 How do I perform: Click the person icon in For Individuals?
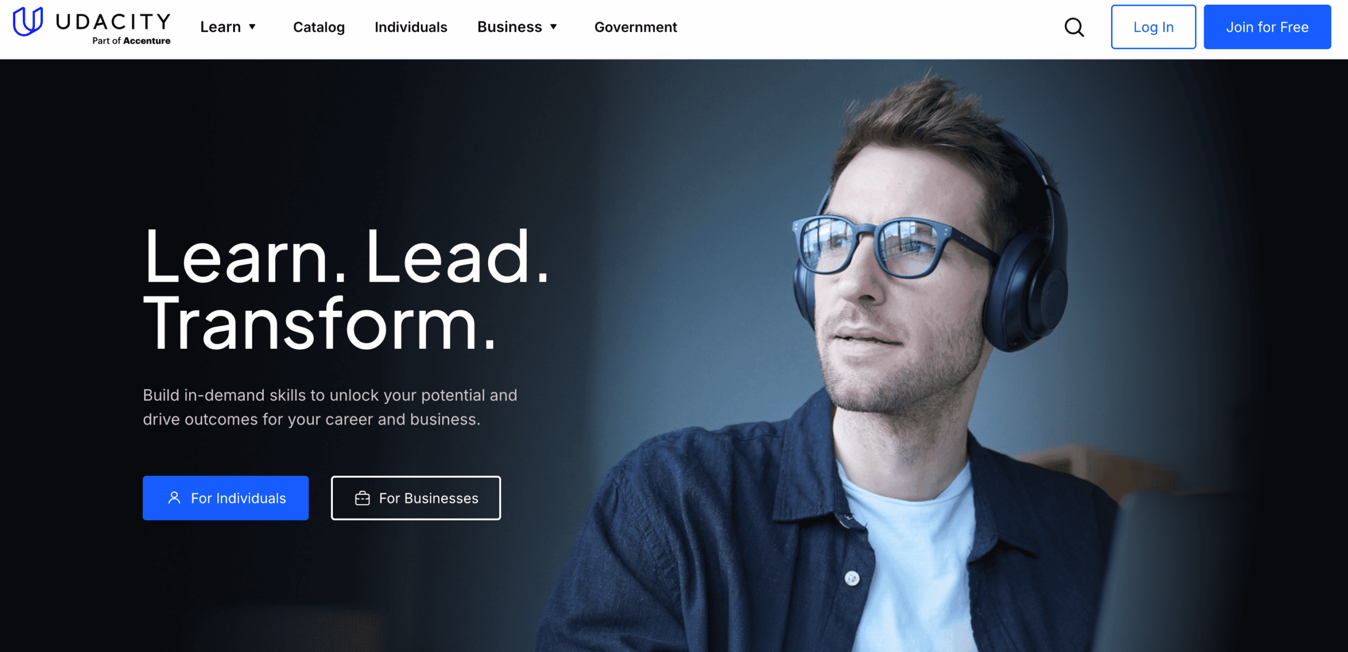pos(174,498)
